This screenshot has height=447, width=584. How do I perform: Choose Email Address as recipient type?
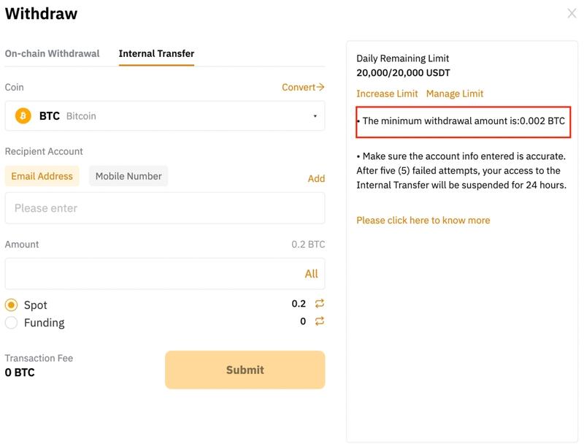[42, 176]
